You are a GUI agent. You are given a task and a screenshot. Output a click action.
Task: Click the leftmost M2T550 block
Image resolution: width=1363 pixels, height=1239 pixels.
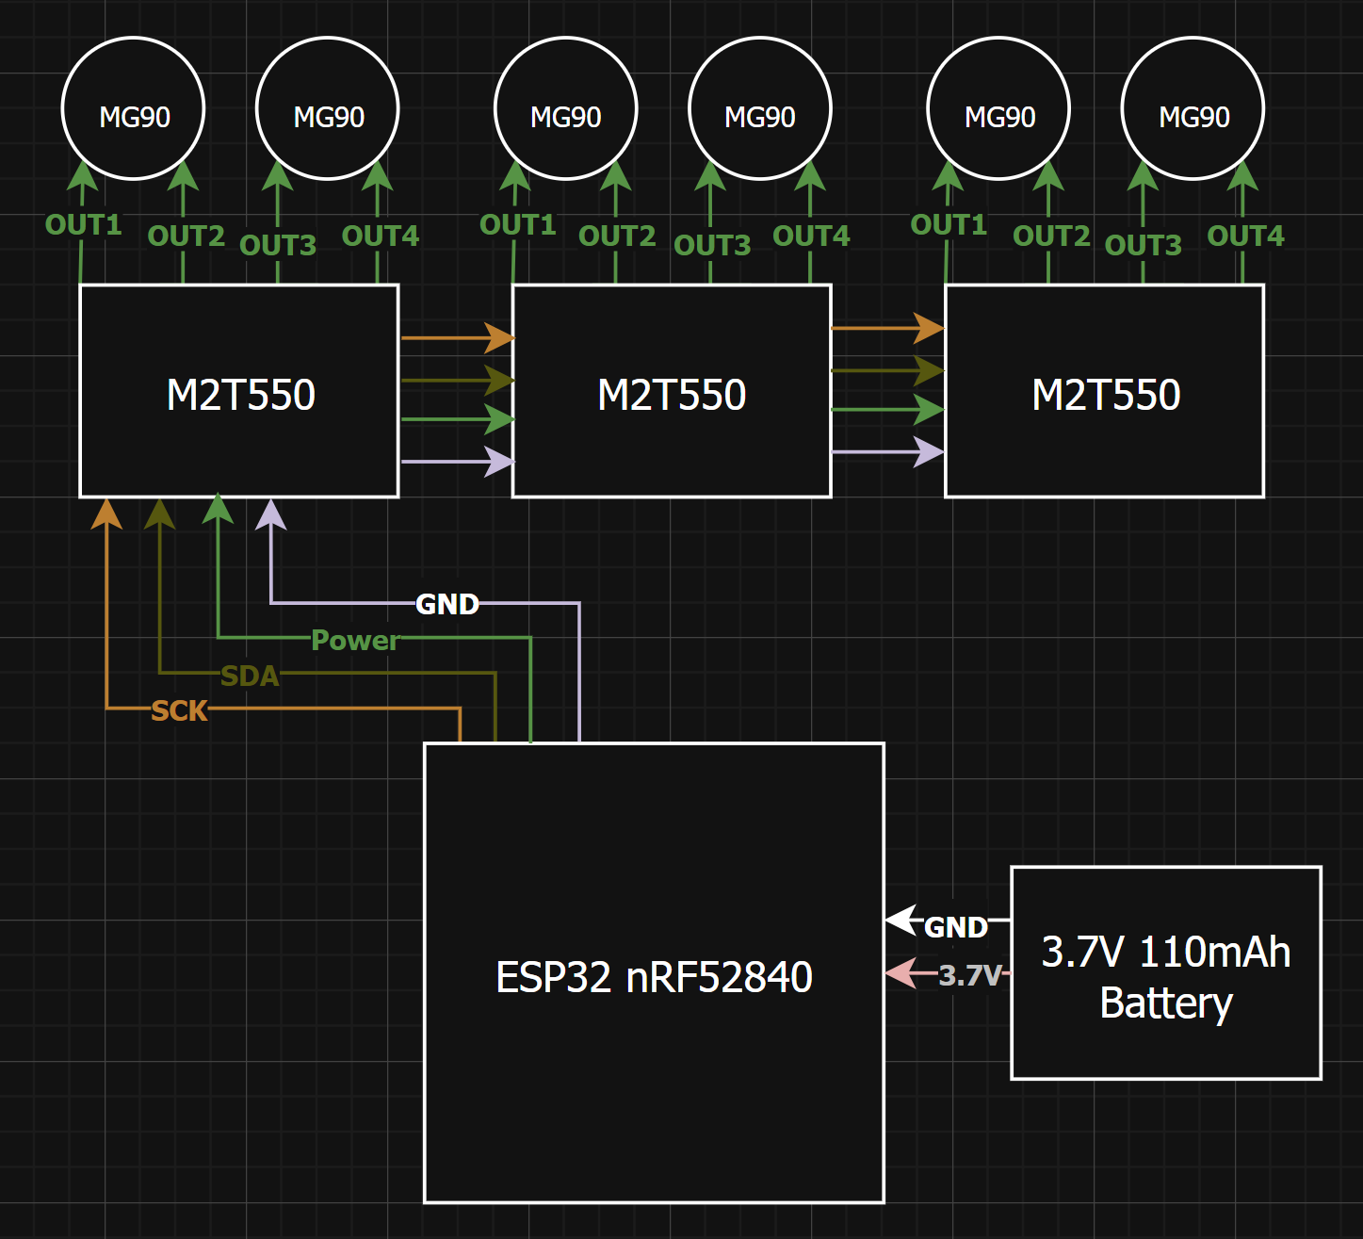(239, 392)
